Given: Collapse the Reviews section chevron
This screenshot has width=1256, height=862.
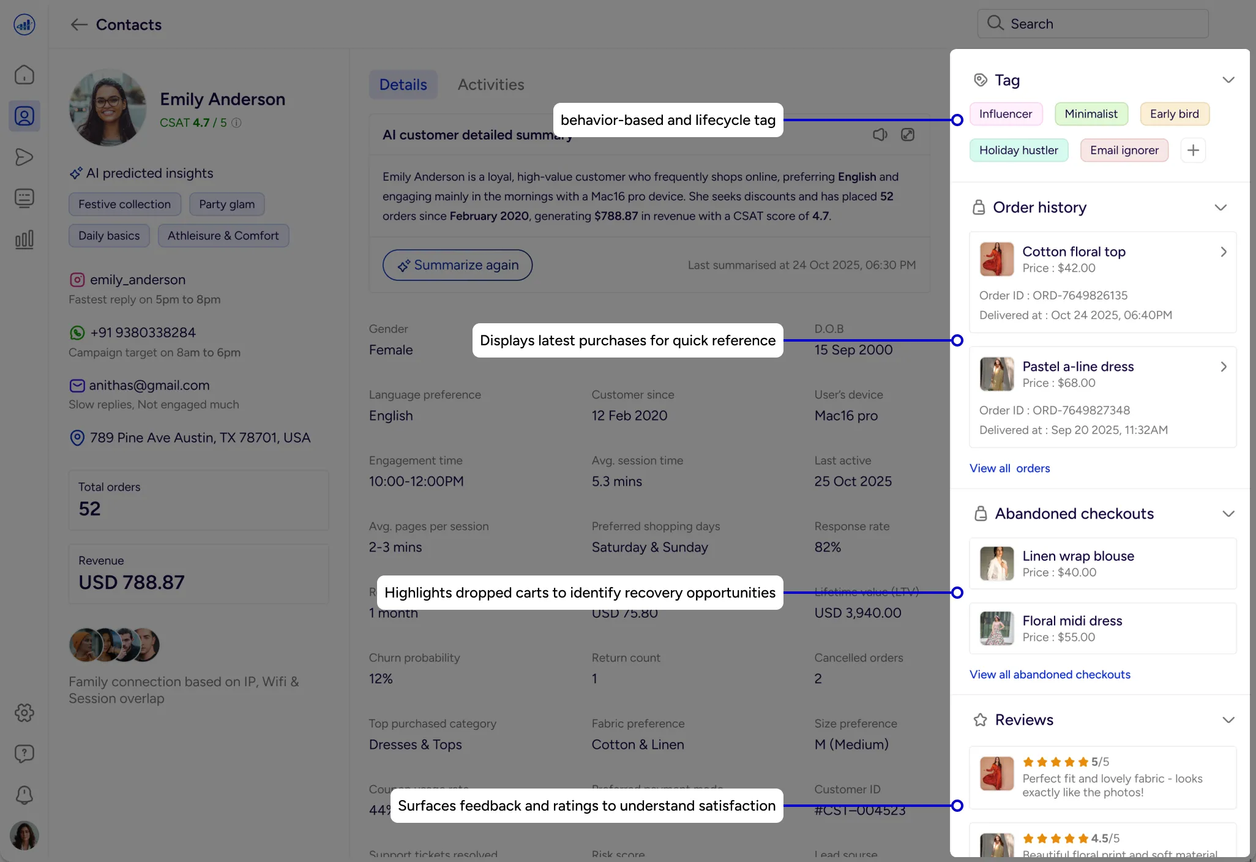Looking at the screenshot, I should point(1228,720).
